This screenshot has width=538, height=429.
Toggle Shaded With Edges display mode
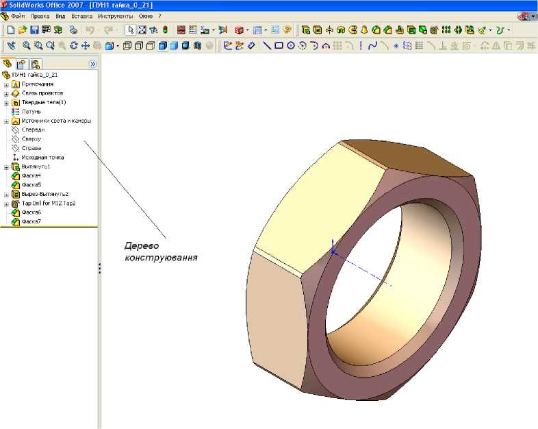pos(163,46)
